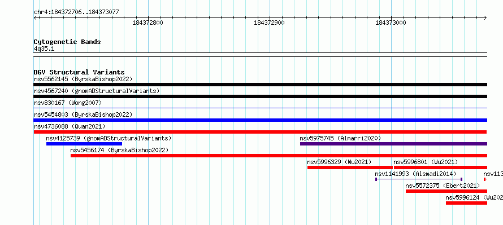Select the red bar under nsv5996329
The image size is (503, 225).
point(350,167)
